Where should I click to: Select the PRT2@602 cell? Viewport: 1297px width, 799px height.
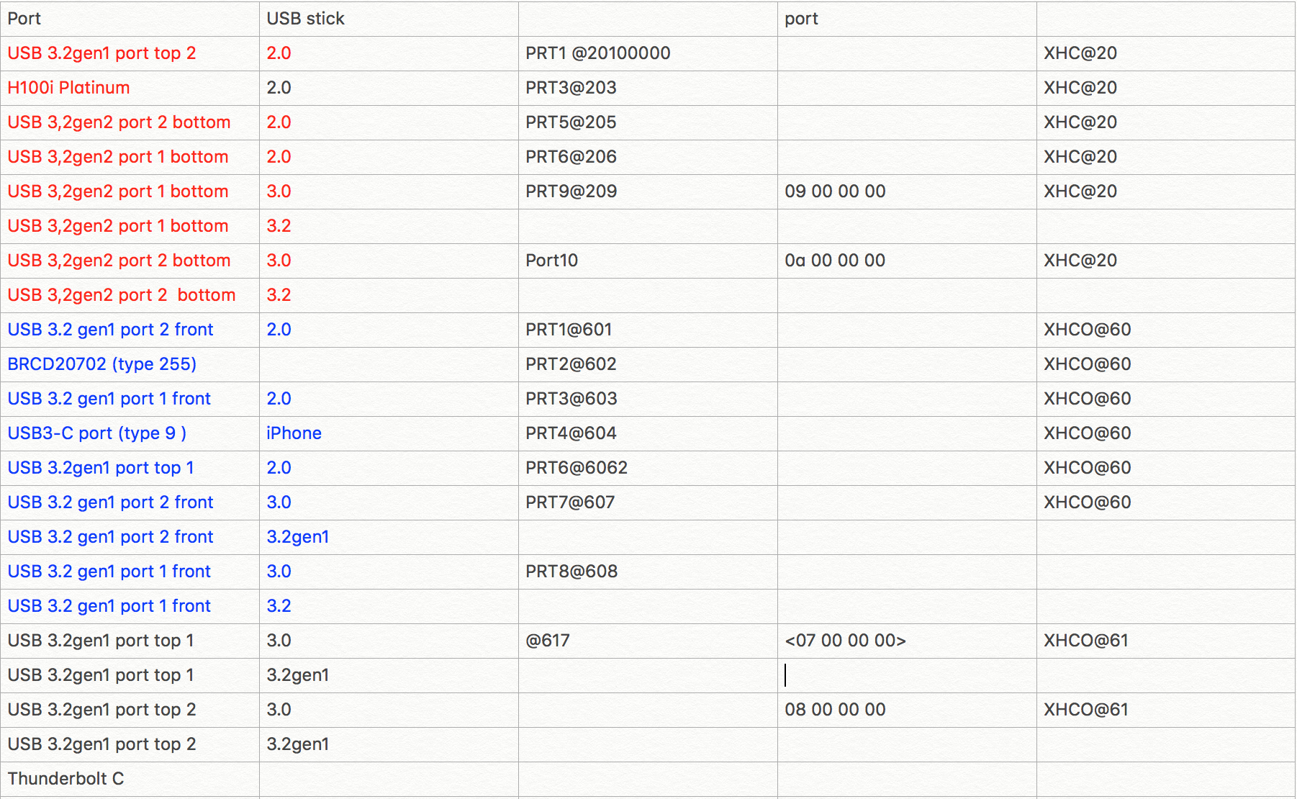coord(571,364)
